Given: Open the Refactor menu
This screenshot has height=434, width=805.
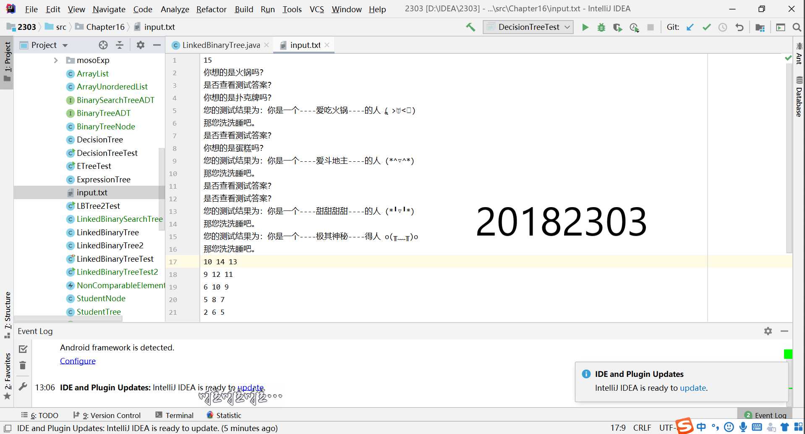Looking at the screenshot, I should point(211,9).
